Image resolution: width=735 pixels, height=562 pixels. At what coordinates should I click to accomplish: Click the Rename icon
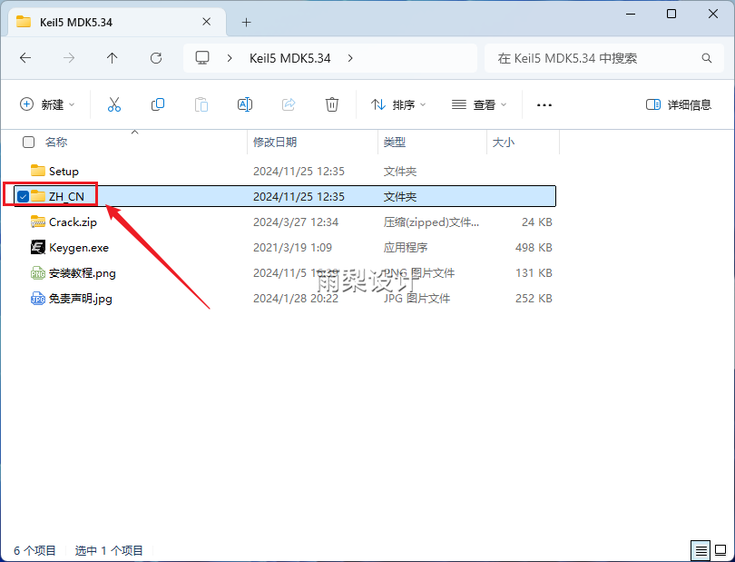[244, 104]
